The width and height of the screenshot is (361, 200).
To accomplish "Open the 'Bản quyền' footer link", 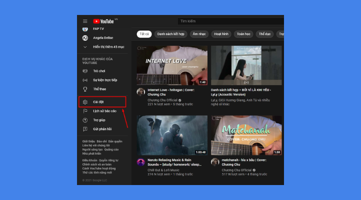I will [x=115, y=142].
